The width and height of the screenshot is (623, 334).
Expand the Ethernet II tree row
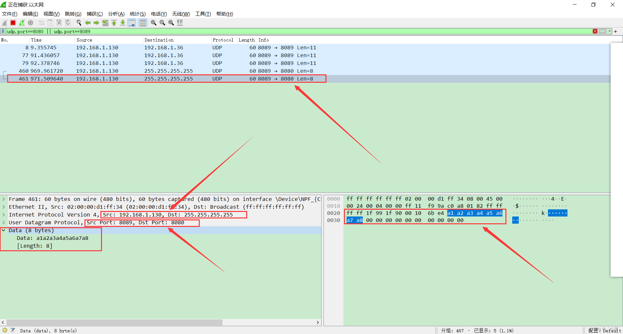click(x=4, y=207)
